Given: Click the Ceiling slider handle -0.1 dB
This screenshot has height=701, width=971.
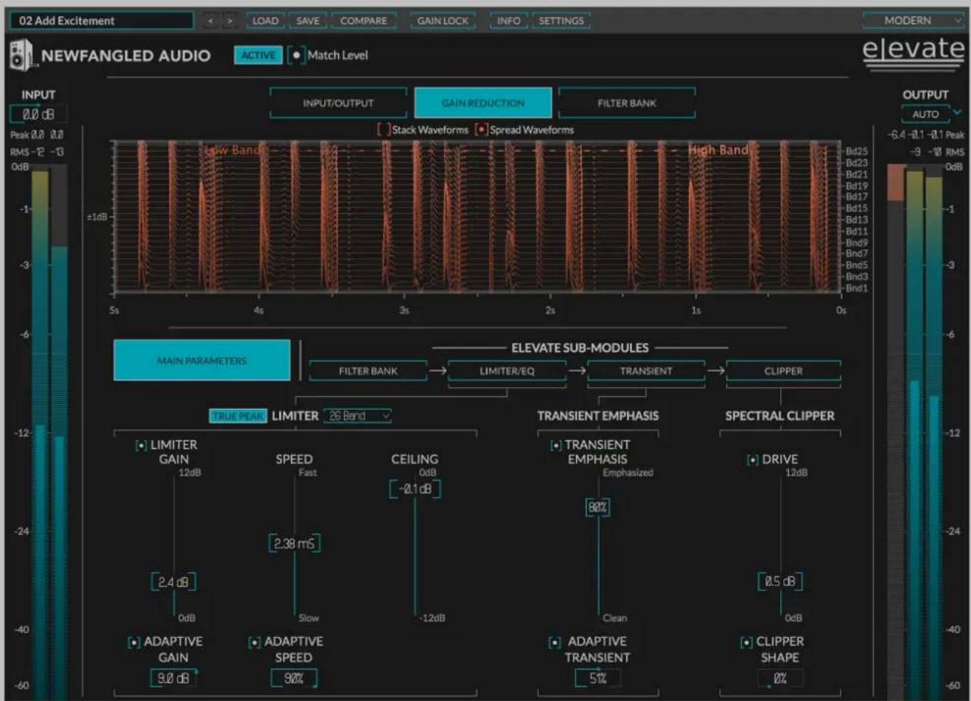Looking at the screenshot, I should (x=415, y=489).
